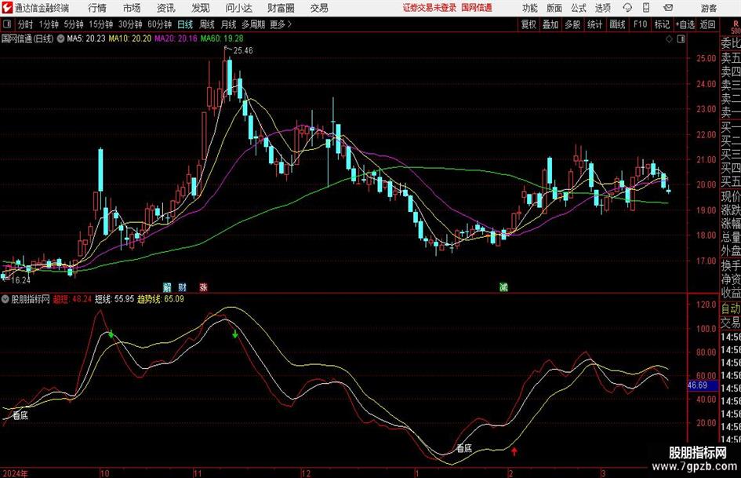Open the 选项 menu
741x478 pixels.
pos(602,8)
